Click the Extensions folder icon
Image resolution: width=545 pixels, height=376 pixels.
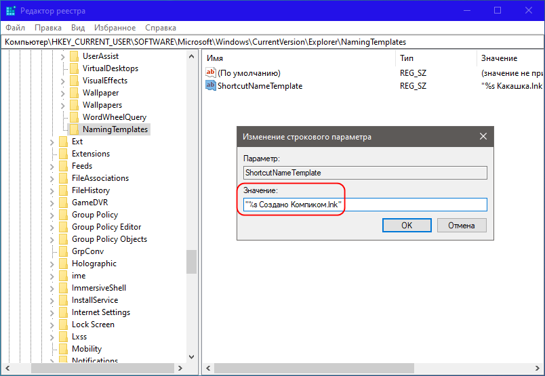coord(63,154)
